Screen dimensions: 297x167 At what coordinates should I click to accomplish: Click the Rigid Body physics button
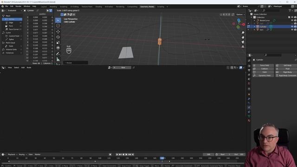(286, 72)
